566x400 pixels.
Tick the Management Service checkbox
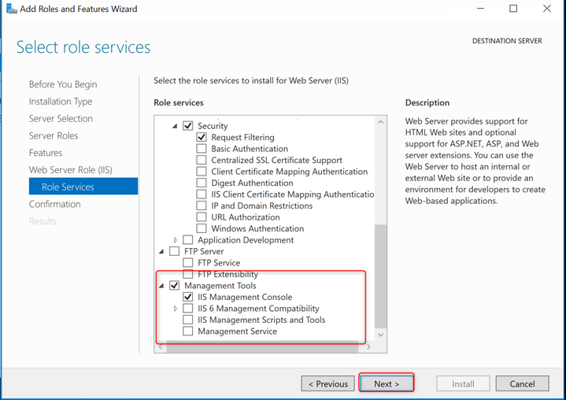tap(187, 331)
